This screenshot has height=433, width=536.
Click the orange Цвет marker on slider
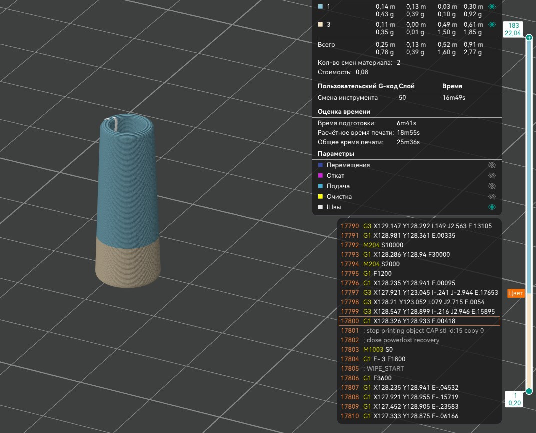pos(516,294)
